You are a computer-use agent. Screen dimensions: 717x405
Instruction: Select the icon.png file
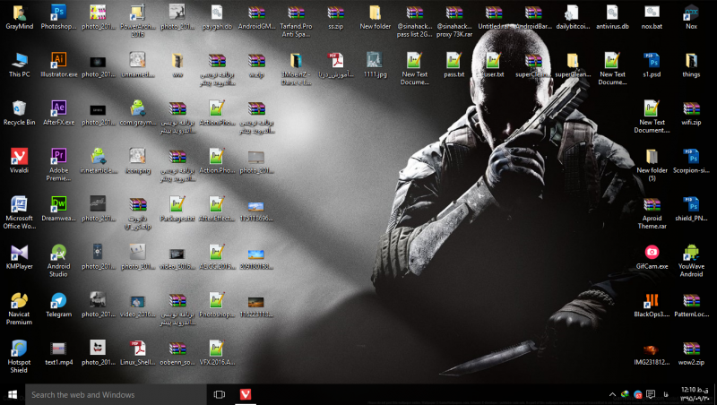[138, 161]
